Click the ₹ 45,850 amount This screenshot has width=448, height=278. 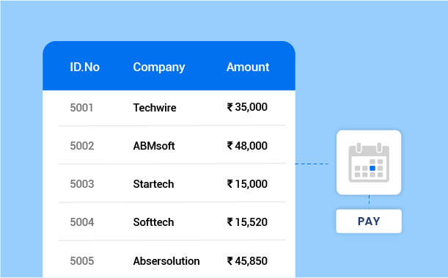click(247, 261)
